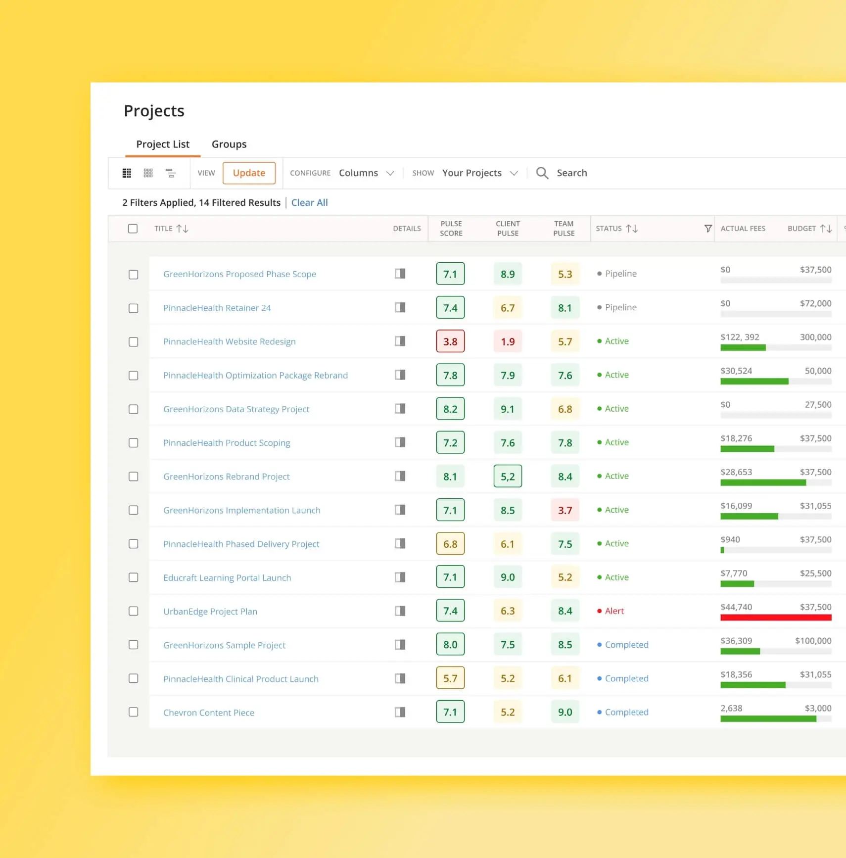This screenshot has height=858, width=846.
Task: Click the Update button
Action: pyautogui.click(x=249, y=173)
